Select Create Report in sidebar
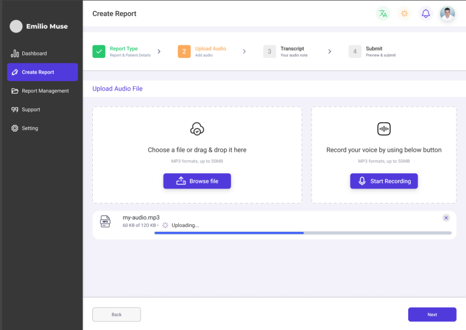The image size is (466, 330). click(x=42, y=72)
